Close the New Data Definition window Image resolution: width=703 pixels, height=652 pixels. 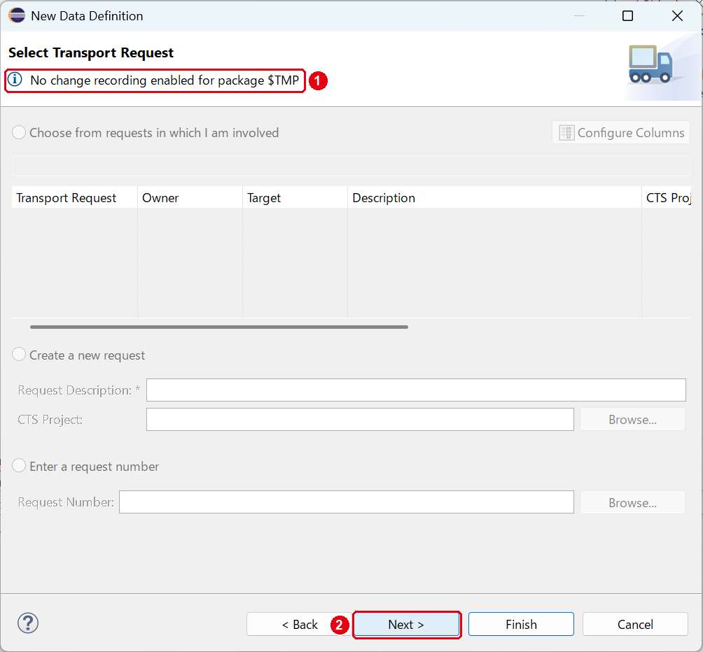[x=677, y=16]
